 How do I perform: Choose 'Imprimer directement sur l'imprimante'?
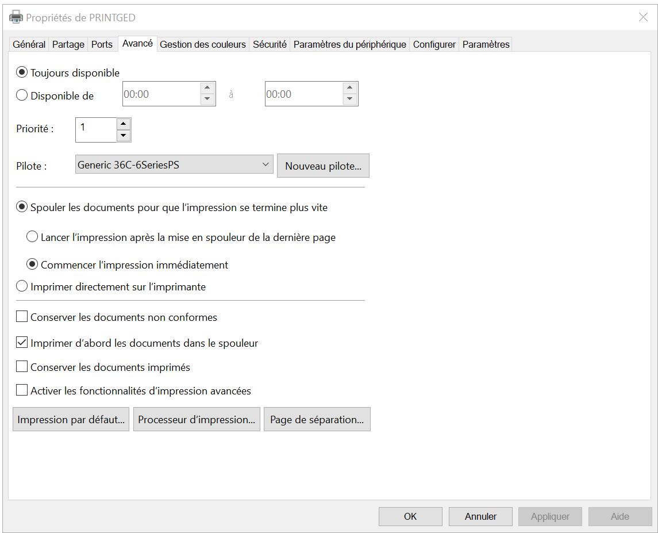click(22, 286)
